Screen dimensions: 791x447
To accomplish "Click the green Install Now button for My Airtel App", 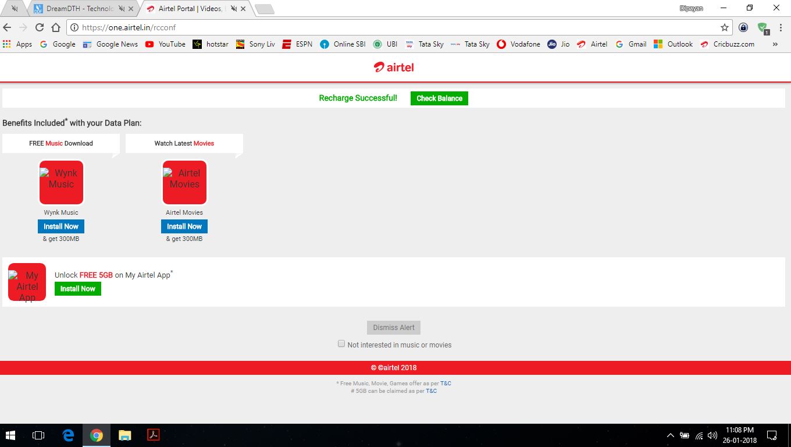I will tap(78, 289).
